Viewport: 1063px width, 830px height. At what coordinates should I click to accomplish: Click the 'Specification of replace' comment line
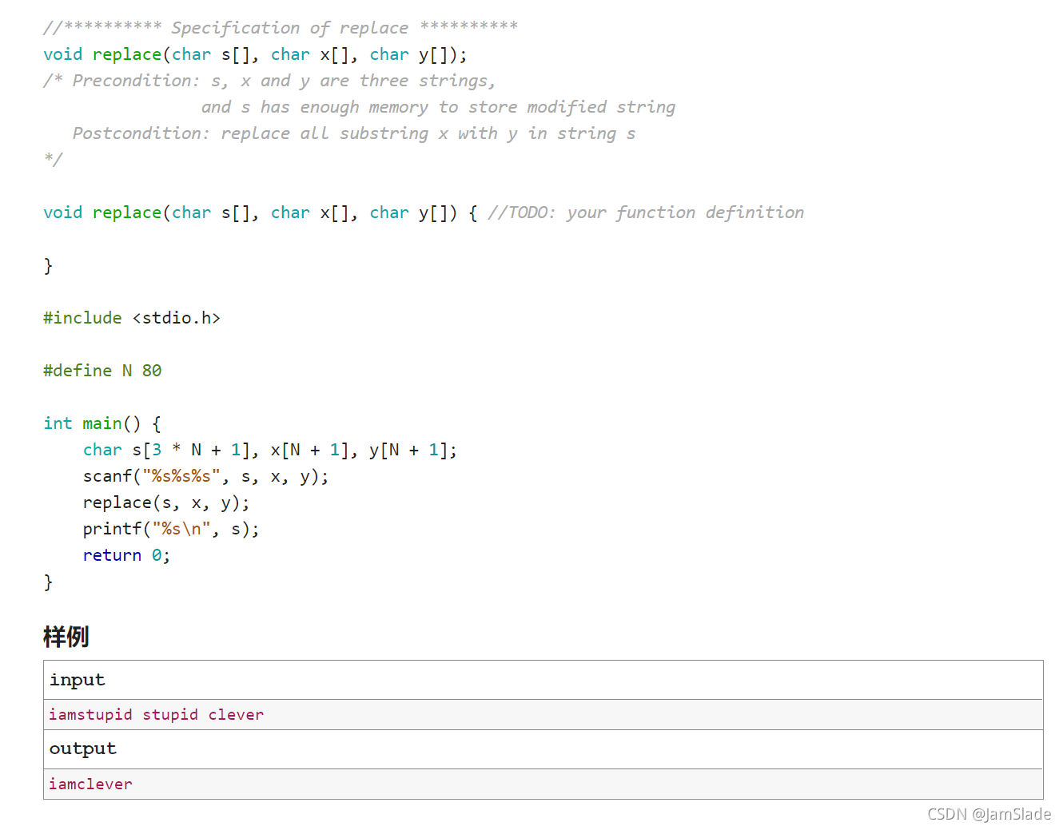tap(281, 28)
